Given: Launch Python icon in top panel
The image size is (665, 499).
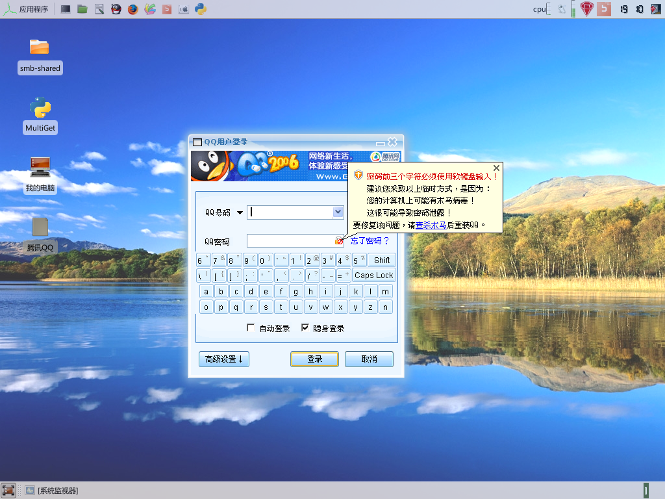Looking at the screenshot, I should (201, 9).
